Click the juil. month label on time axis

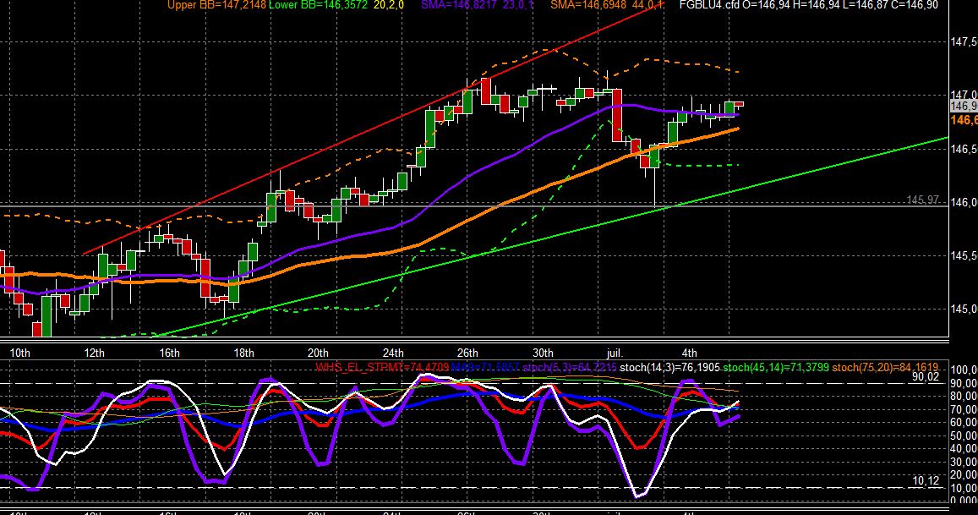click(615, 353)
